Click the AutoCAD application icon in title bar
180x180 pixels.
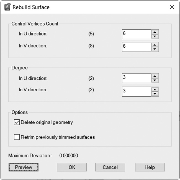coord(7,7)
